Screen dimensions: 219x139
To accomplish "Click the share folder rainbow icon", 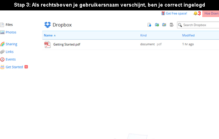I will tap(164, 25).
